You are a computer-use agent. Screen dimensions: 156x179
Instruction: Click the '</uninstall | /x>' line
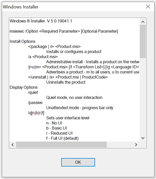click(x=68, y=77)
